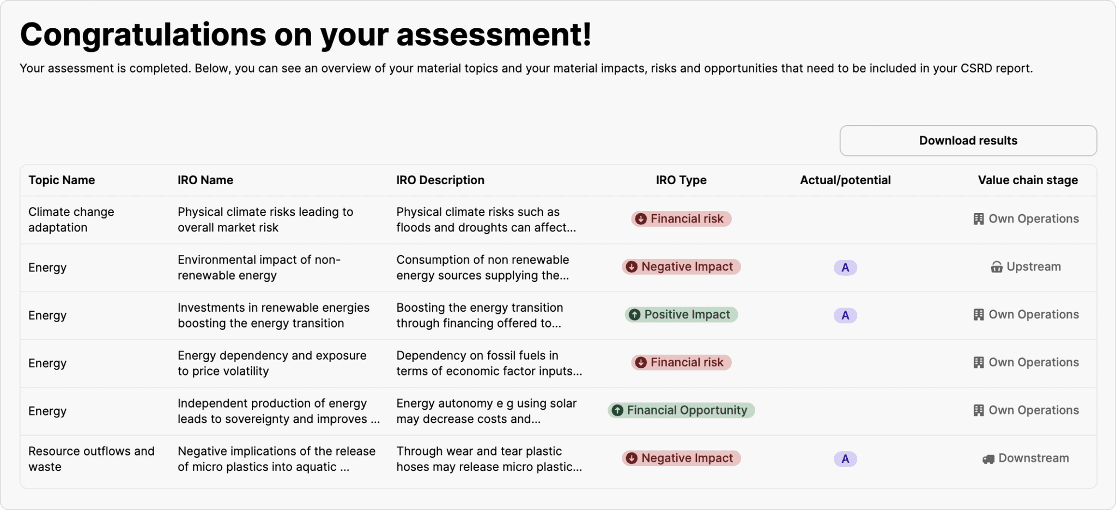Screen dimensions: 1116x510
Task: Click the Own Operations icon for energy dependency row
Action: tap(979, 362)
